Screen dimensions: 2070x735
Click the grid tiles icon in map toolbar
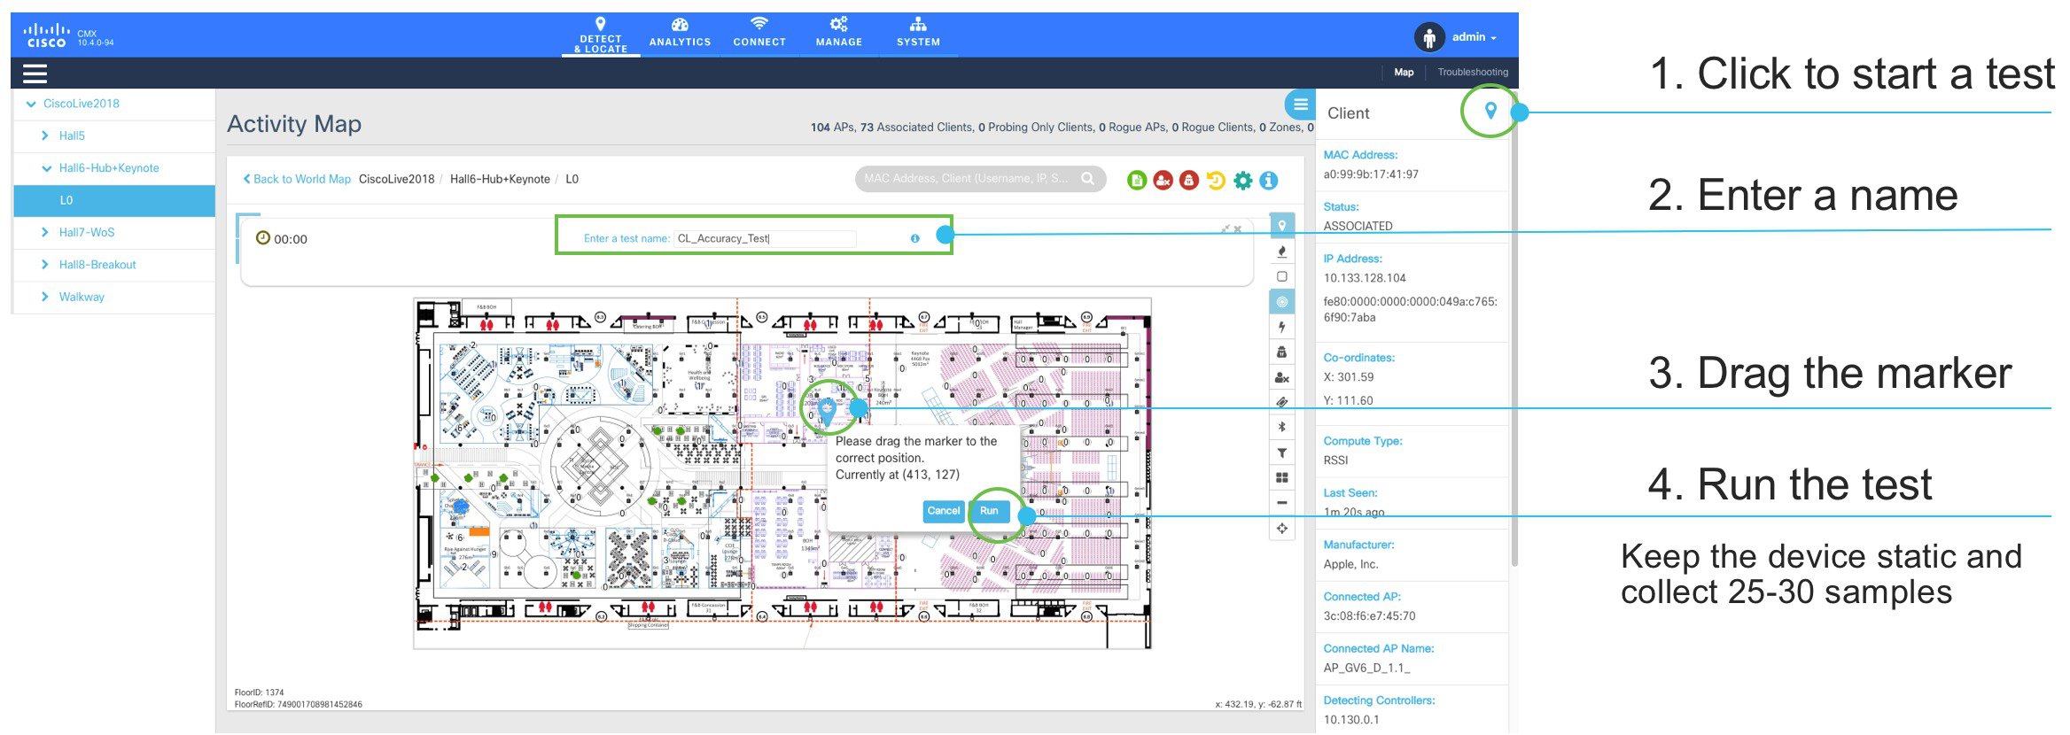click(x=1281, y=477)
